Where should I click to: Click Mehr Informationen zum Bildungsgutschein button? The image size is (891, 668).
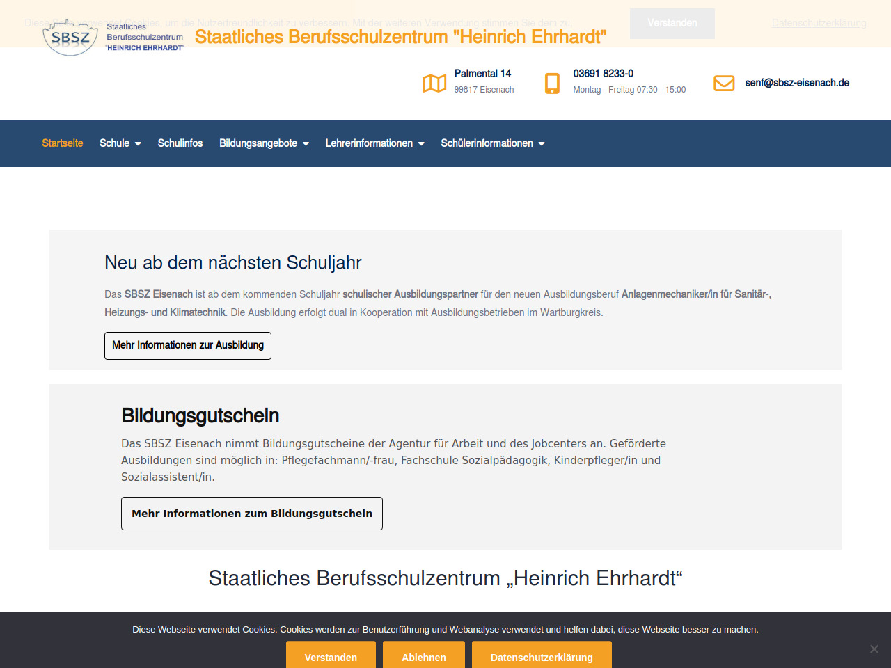(252, 514)
